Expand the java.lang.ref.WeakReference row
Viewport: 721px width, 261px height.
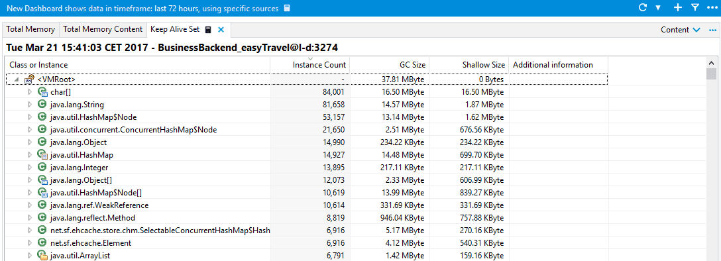tap(30, 205)
